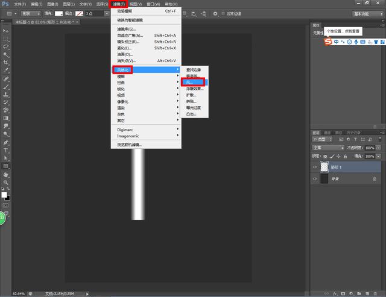This screenshot has width=386, height=297.
Task: Click add layer style fx icon
Action: point(335,293)
